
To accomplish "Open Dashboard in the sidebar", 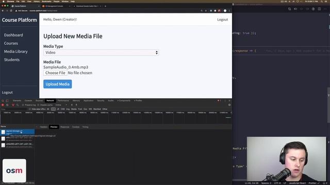I will [x=13, y=35].
